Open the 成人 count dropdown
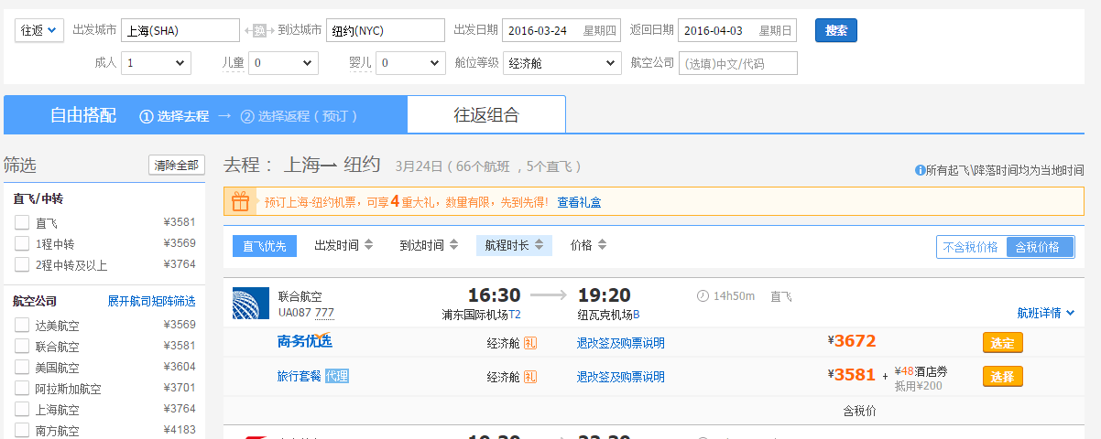 [156, 63]
